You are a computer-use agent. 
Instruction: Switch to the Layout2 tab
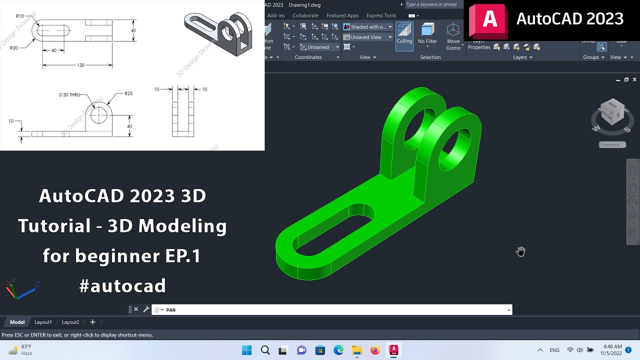70,322
